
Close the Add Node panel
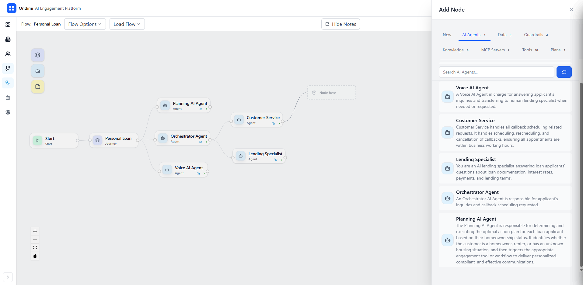(571, 9)
